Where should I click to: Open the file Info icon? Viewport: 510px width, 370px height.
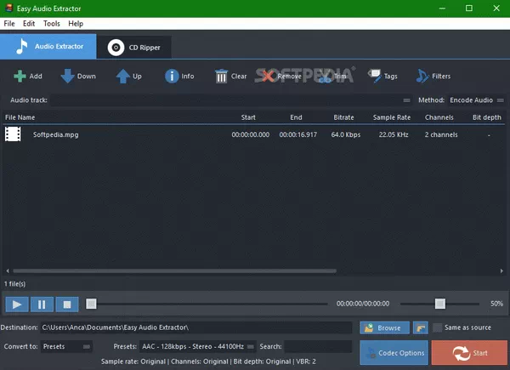tap(172, 77)
